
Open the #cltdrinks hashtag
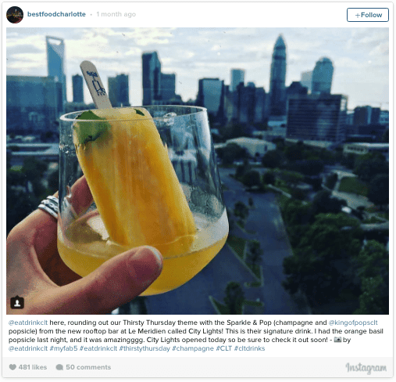(249, 348)
